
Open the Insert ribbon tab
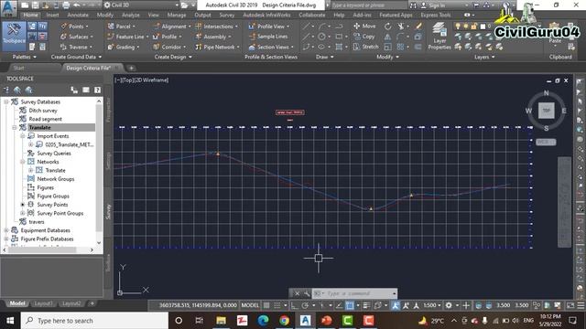[x=52, y=15]
